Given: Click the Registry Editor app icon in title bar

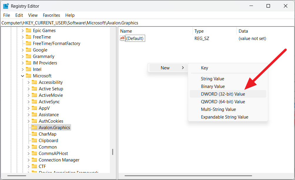Looking at the screenshot, I should (6, 6).
